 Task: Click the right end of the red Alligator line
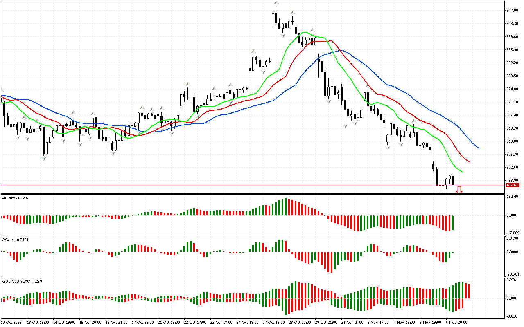[x=468, y=161]
